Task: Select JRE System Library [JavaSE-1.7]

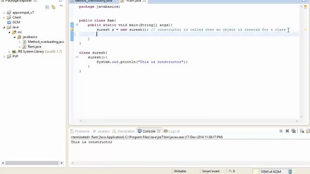Action: (40, 52)
